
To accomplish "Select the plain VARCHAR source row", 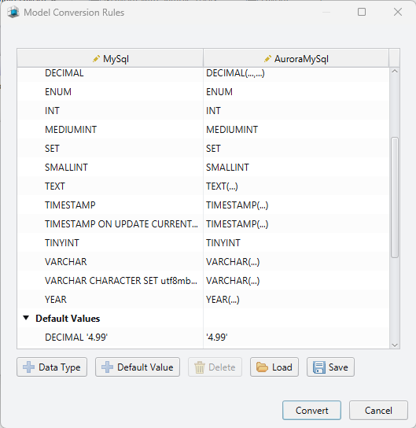I will pos(110,261).
